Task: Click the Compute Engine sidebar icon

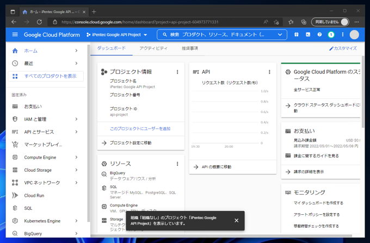Action: coord(15,157)
